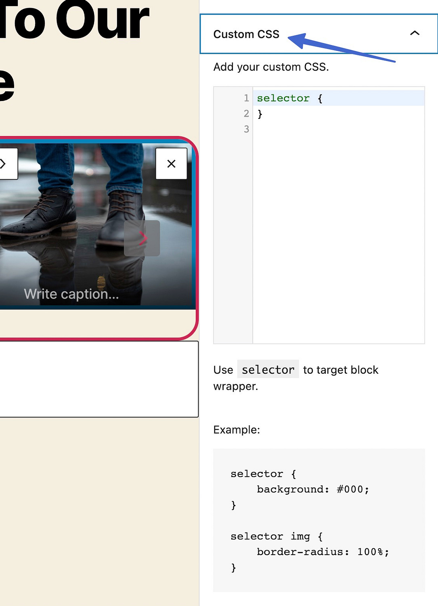Viewport: 438px width, 606px height.
Task: Click the X icon to remove the slide
Action: [171, 163]
